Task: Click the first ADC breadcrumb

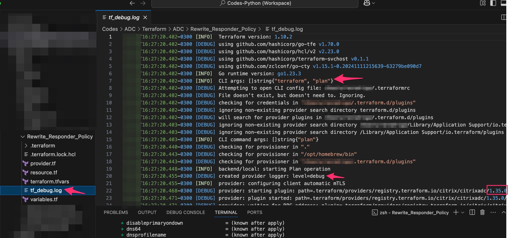Action: click(x=130, y=29)
